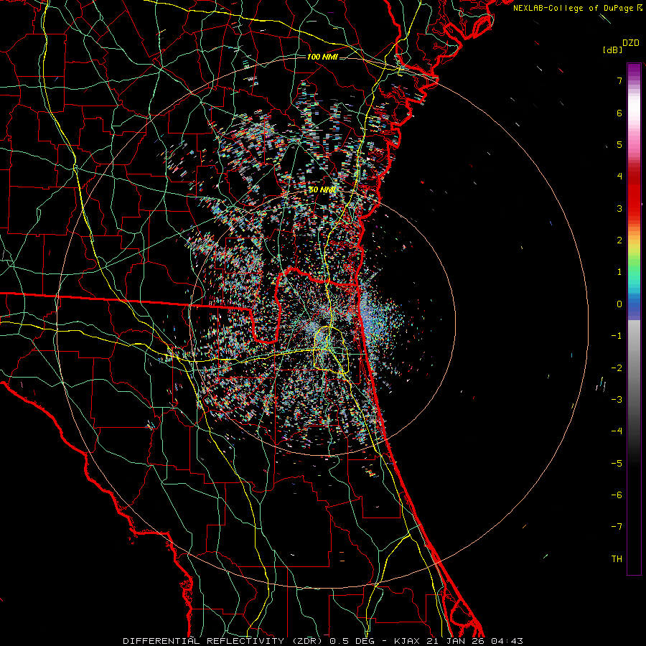Click the TH label at the scale bottom
The image size is (646, 646).
click(617, 558)
